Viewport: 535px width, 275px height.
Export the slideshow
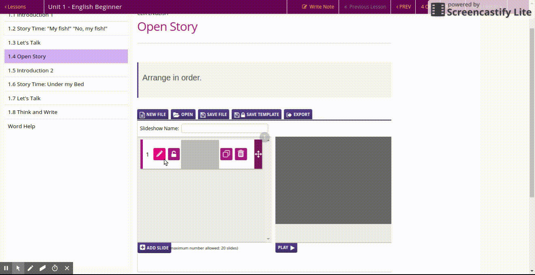point(298,114)
